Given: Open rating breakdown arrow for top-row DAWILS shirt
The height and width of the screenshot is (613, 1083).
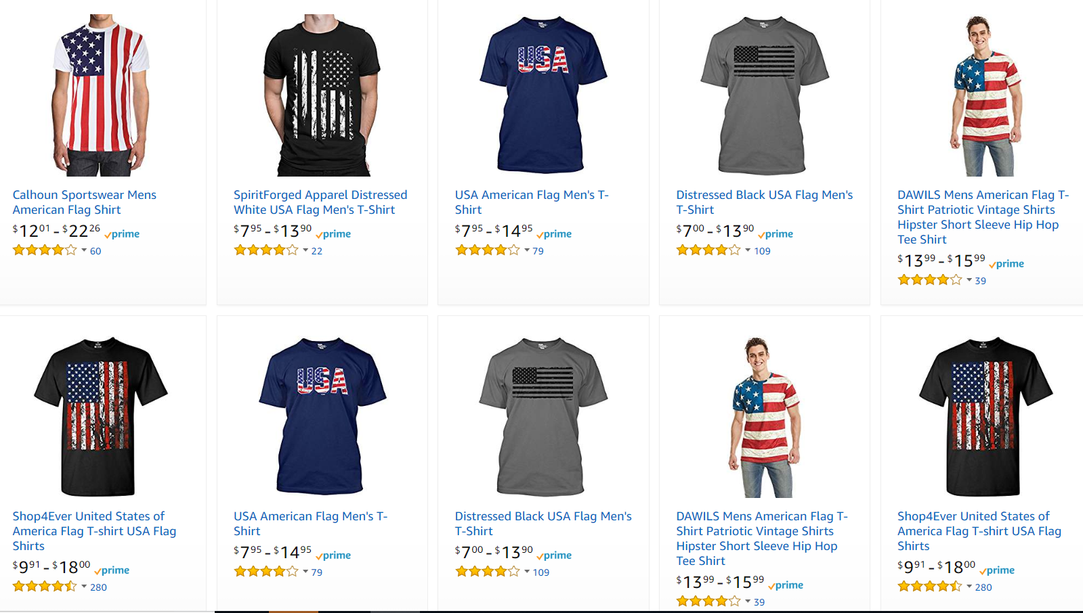Looking at the screenshot, I should coord(969,280).
